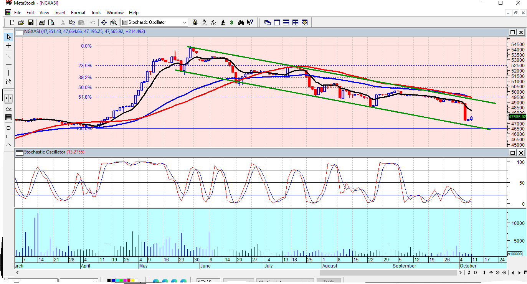Viewport: 527px width, 284px height.
Task: Click the 61.8% Fibonacci level label
Action: [x=85, y=97]
